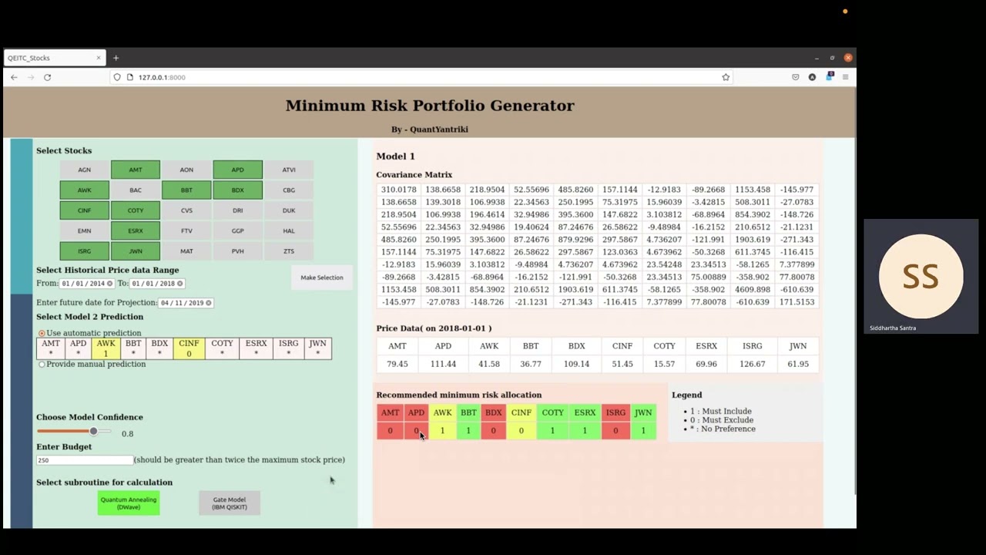Go back using the browser back arrow
Image resolution: width=986 pixels, height=555 pixels.
point(14,77)
